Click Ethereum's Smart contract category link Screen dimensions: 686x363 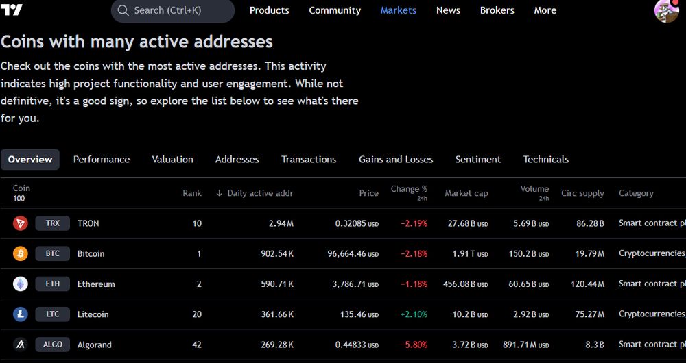652,284
